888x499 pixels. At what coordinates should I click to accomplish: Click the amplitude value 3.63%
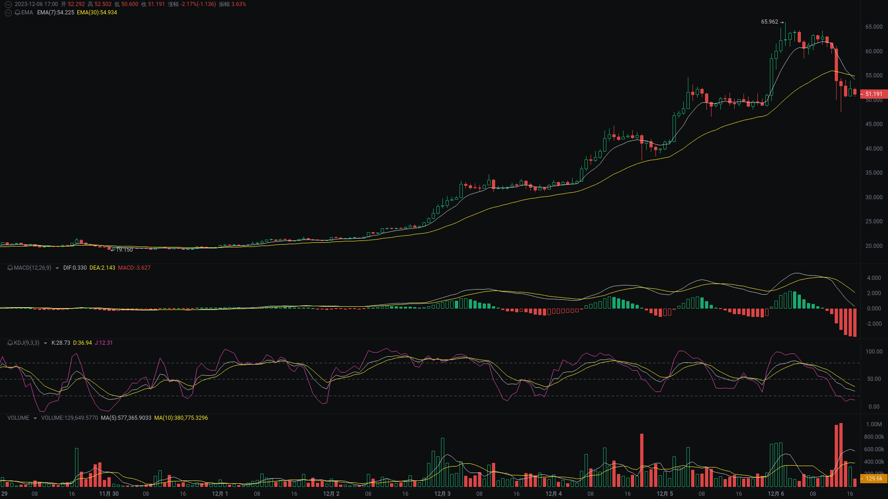239,4
